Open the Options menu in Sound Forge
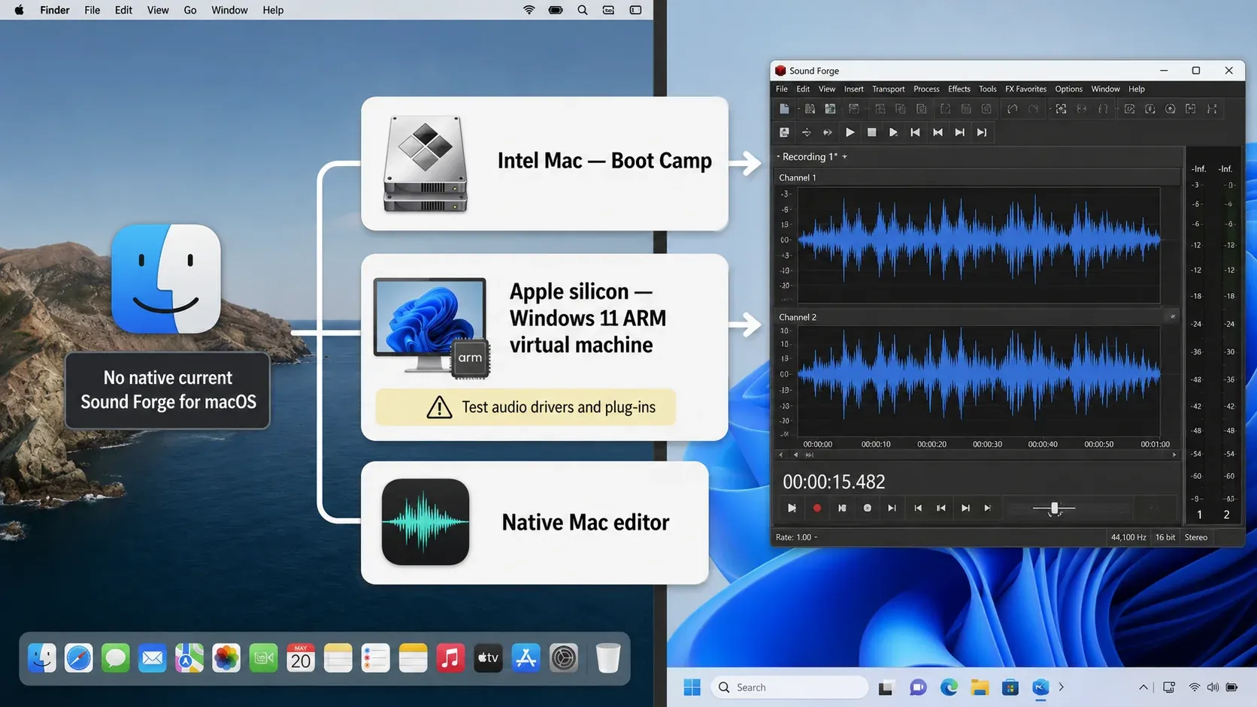 pos(1068,89)
